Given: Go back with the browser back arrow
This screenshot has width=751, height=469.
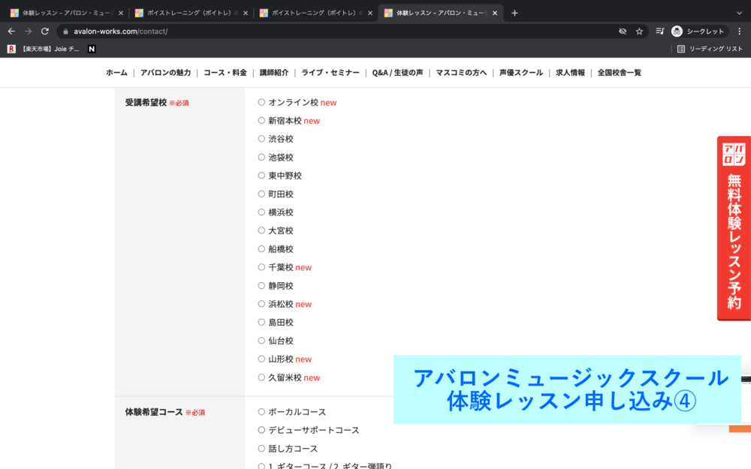Looking at the screenshot, I should 11,31.
